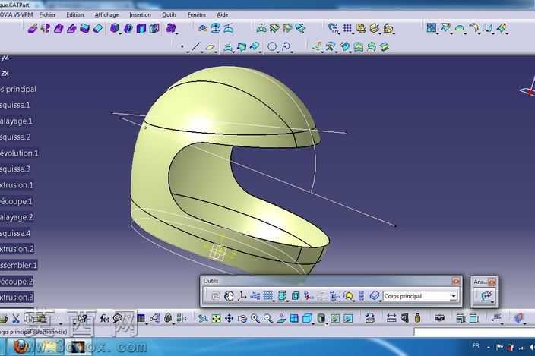
Task: Click the folder explorer icon in taskbar
Action: (x=49, y=347)
